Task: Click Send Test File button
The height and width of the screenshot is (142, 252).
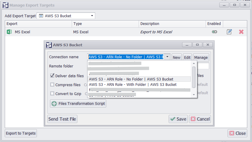Action: 62,119
